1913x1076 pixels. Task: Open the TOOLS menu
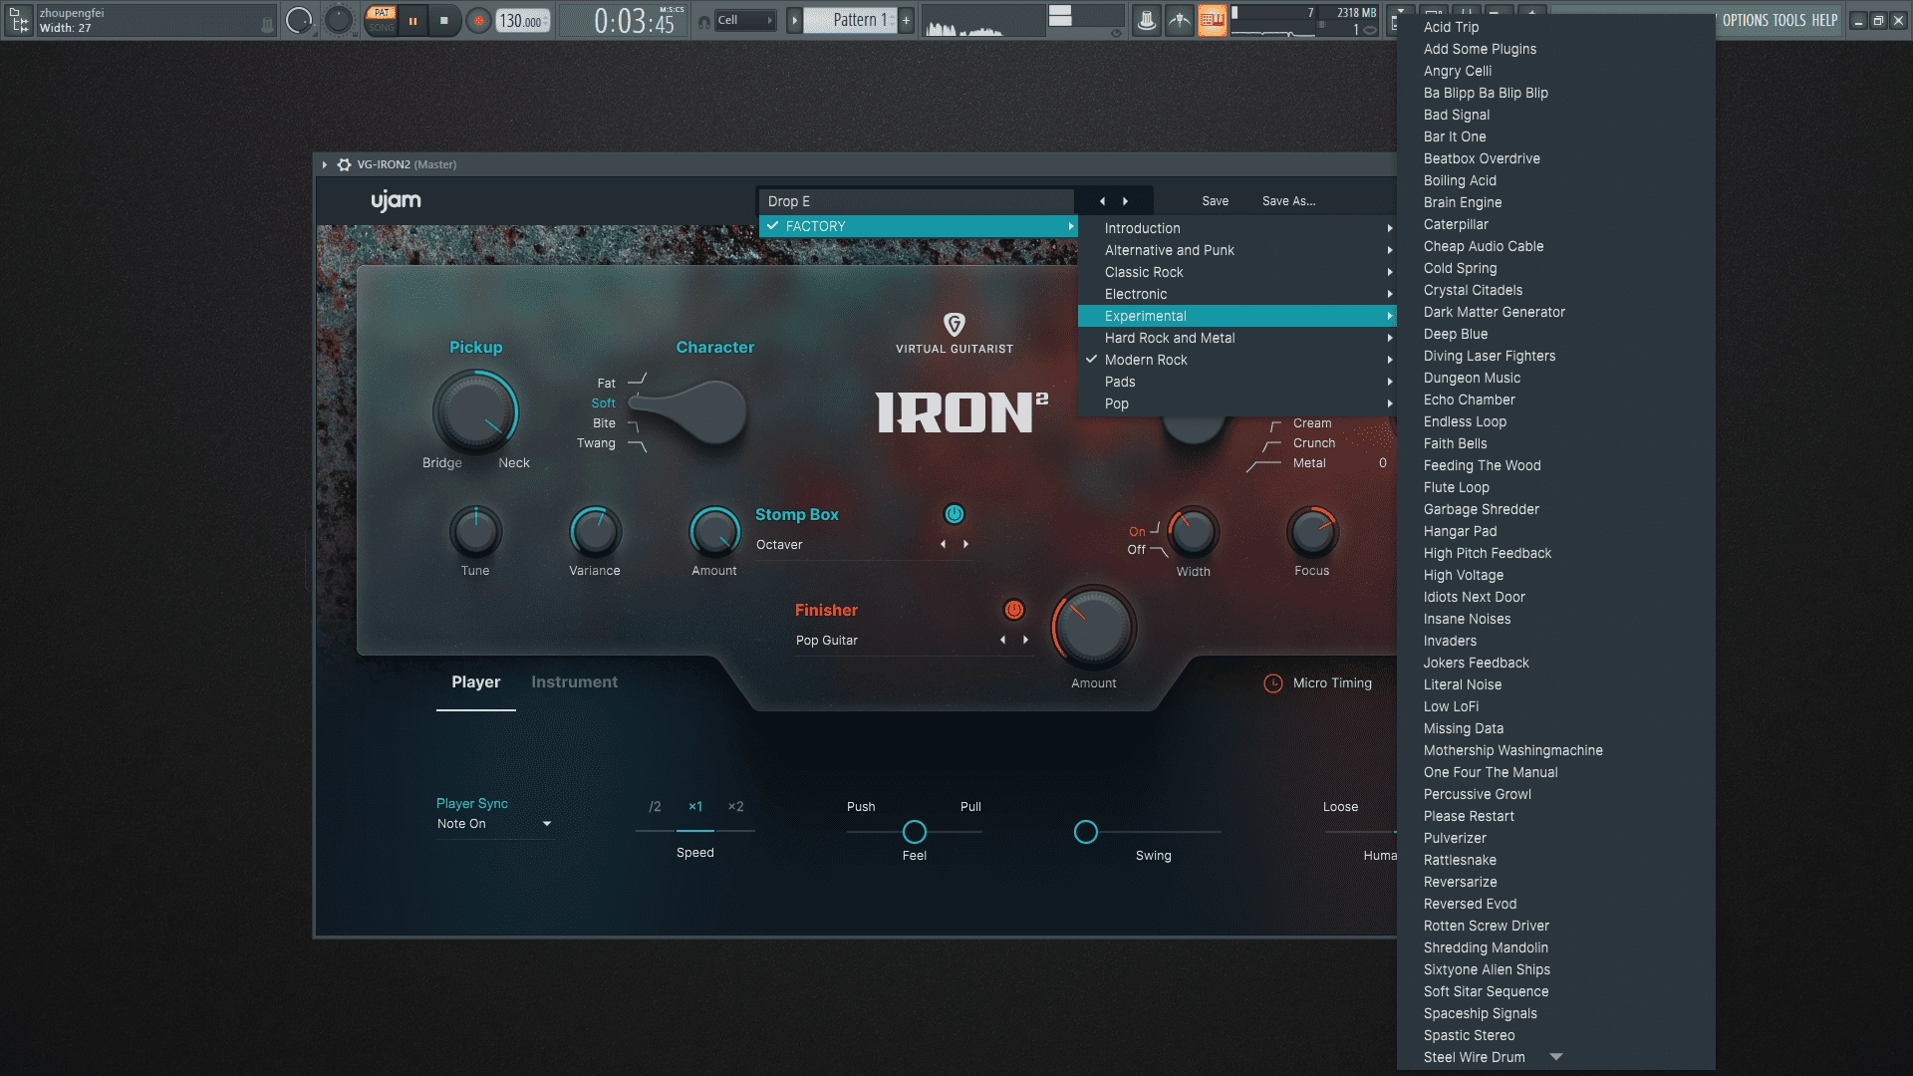tap(1789, 20)
